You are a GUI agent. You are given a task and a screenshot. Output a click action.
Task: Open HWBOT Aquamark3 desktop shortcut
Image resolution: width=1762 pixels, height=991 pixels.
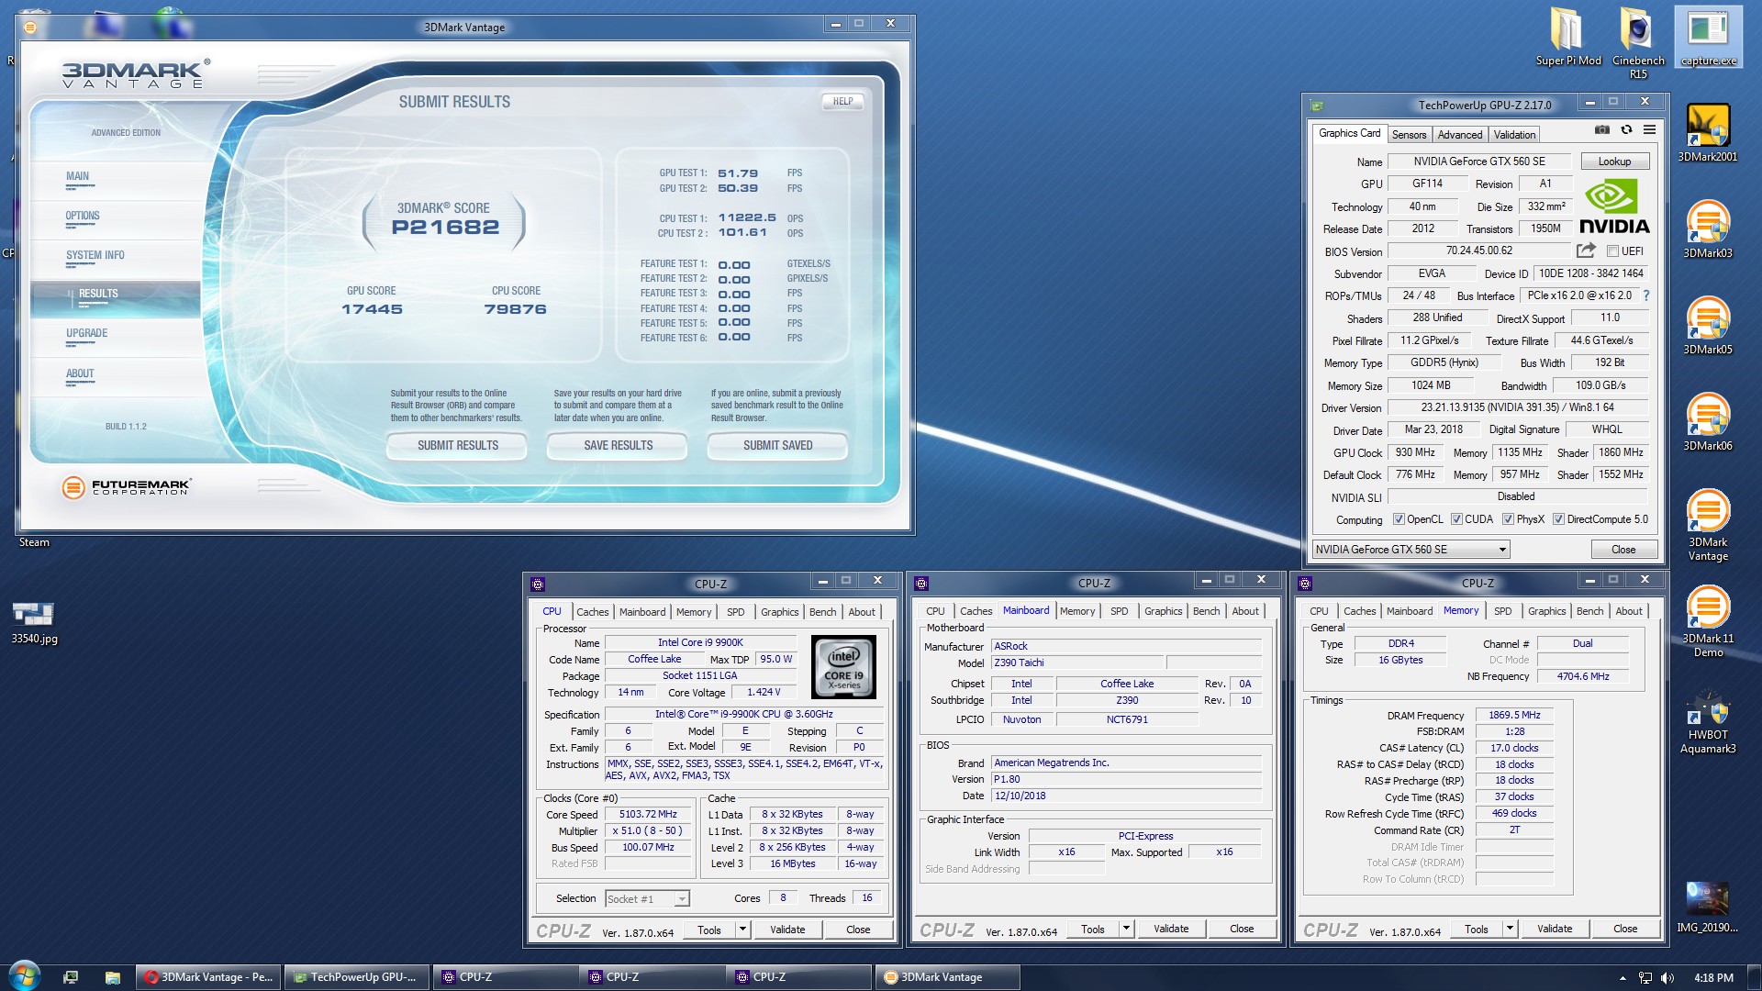pyautogui.click(x=1708, y=722)
